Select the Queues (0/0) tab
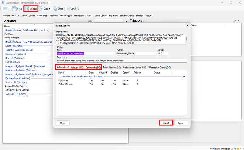Screen dimensions: 244x150 point(77,67)
